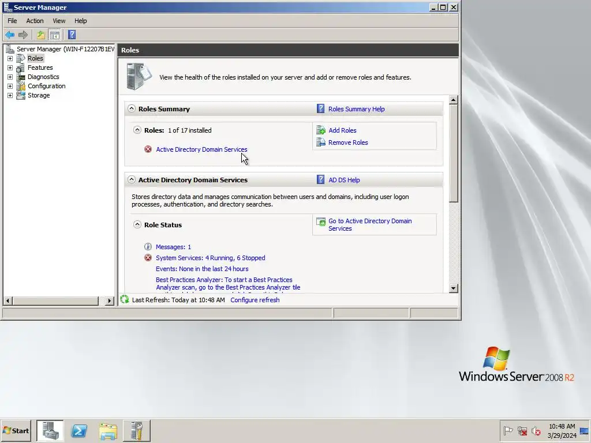Viewport: 591px width, 443px height.
Task: Expand the Roles tree node
Action: click(10, 58)
